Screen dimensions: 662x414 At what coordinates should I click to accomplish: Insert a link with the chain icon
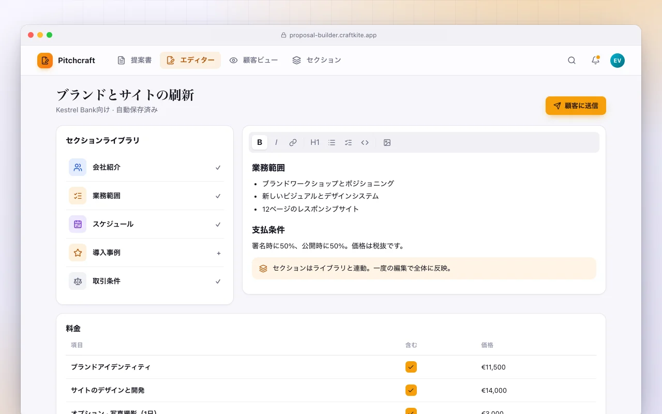293,142
